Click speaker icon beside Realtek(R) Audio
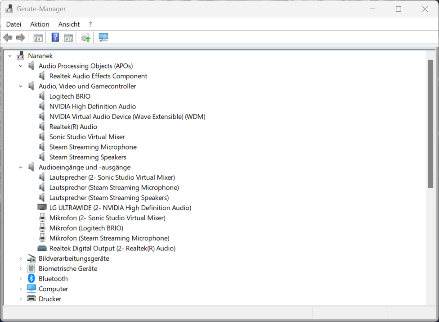Image resolution: width=439 pixels, height=322 pixels. (42, 127)
